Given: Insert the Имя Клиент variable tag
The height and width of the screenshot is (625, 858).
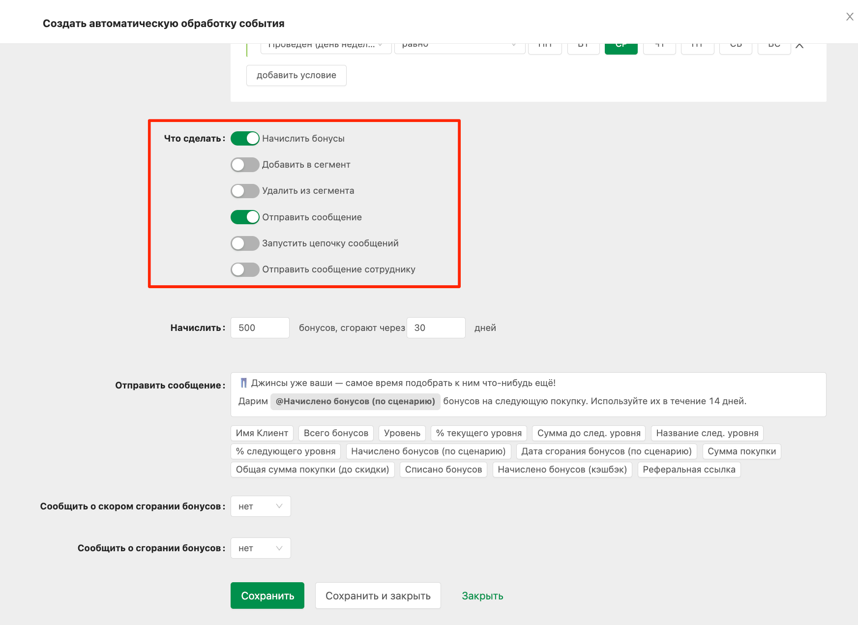Looking at the screenshot, I should 262,433.
